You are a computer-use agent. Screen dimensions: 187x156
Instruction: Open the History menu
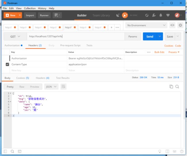pyautogui.click(x=42, y=8)
